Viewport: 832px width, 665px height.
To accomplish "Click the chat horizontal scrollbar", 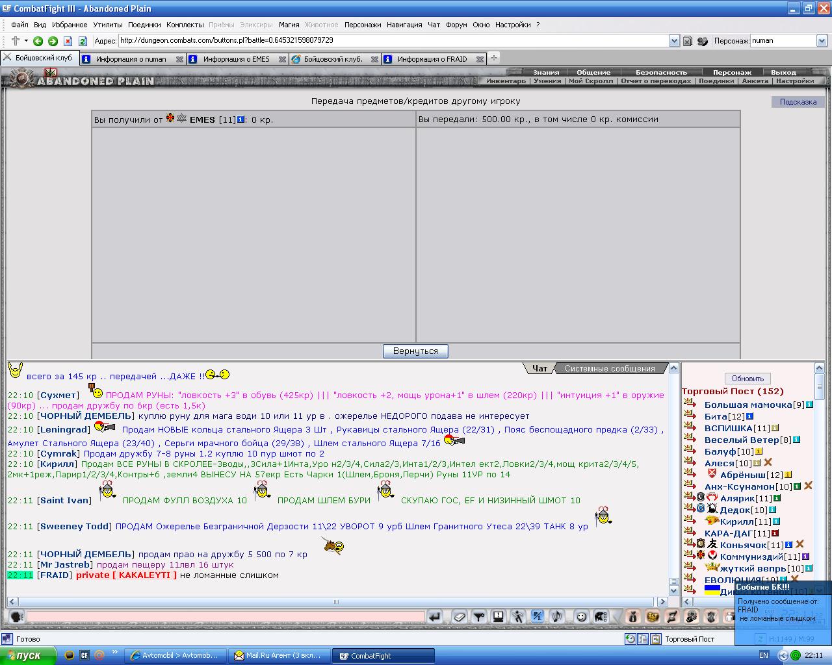I will point(337,602).
